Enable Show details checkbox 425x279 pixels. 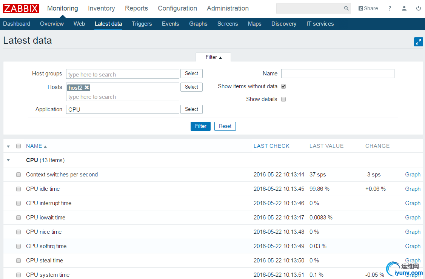pyautogui.click(x=283, y=99)
